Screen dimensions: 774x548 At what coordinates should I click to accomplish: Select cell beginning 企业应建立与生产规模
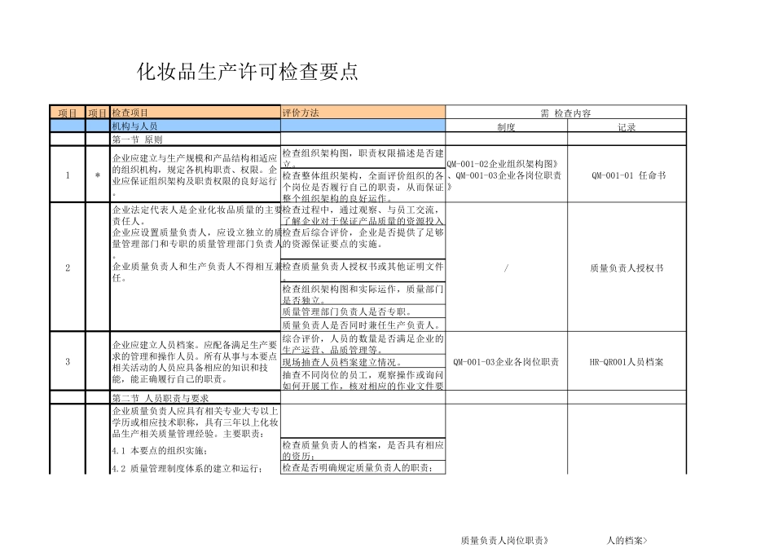pyautogui.click(x=196, y=175)
